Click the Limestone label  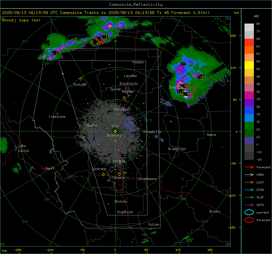(57, 117)
